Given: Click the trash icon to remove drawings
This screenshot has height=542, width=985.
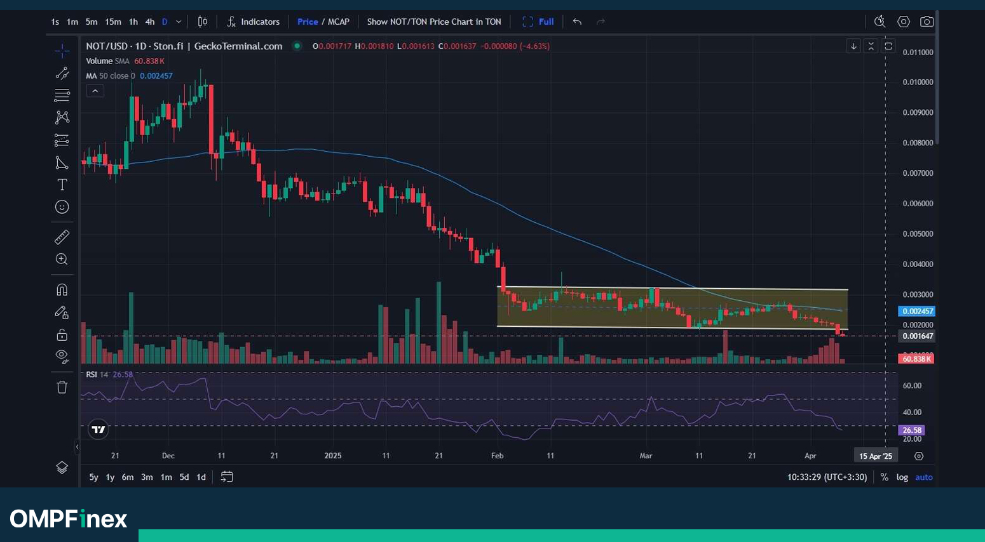Looking at the screenshot, I should pyautogui.click(x=62, y=387).
